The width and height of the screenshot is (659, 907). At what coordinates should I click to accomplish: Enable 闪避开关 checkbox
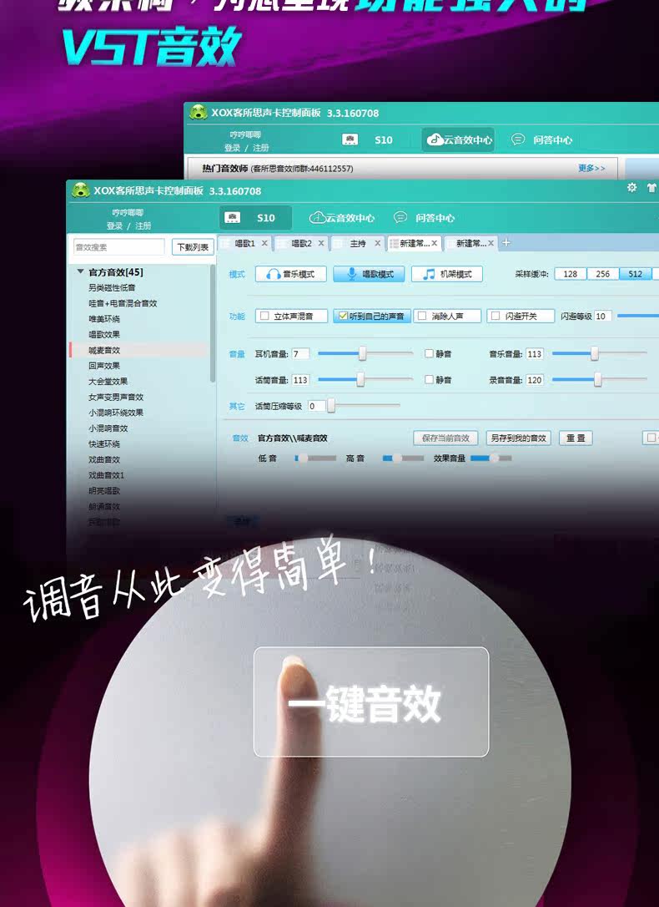click(x=496, y=316)
